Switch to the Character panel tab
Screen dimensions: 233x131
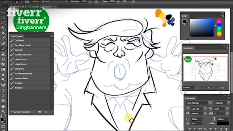190,98
